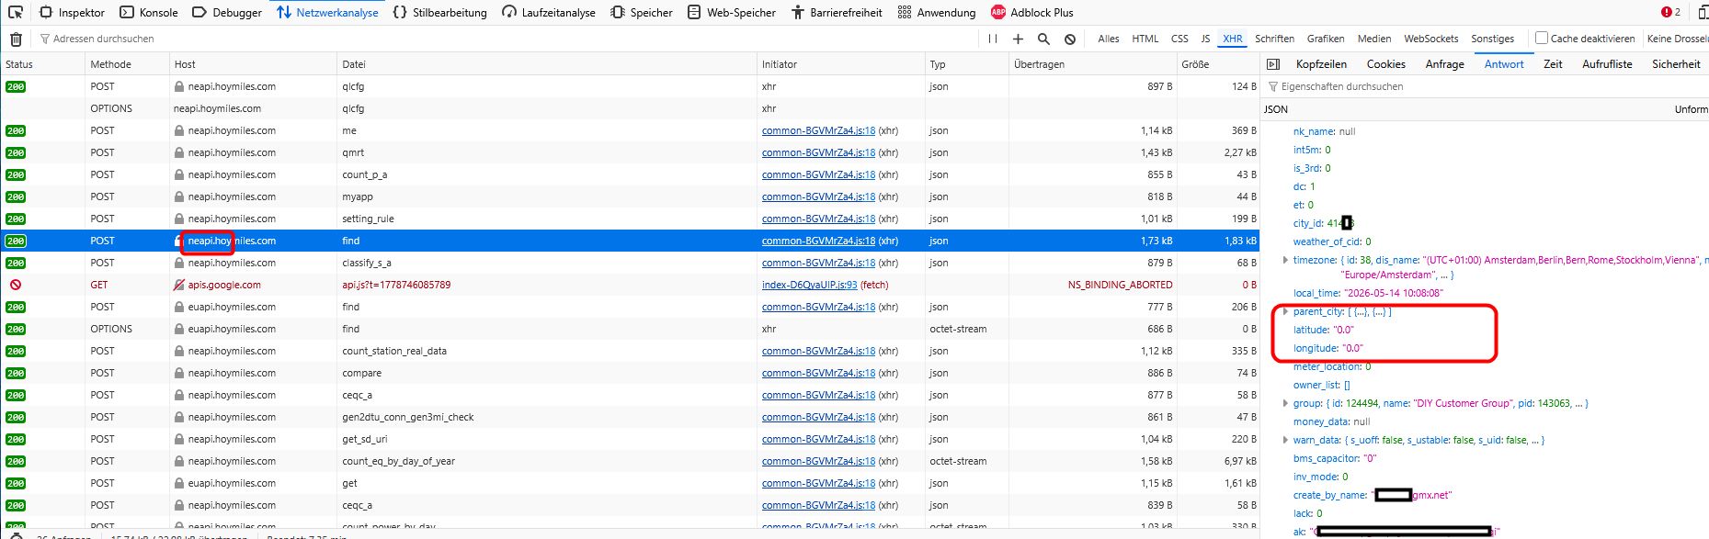Expand the group JSON node
Image resolution: width=1709 pixels, height=539 pixels.
1285,403
